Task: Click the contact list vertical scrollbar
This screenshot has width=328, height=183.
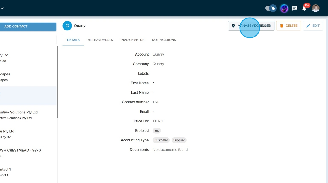Action: click(x=57, y=82)
